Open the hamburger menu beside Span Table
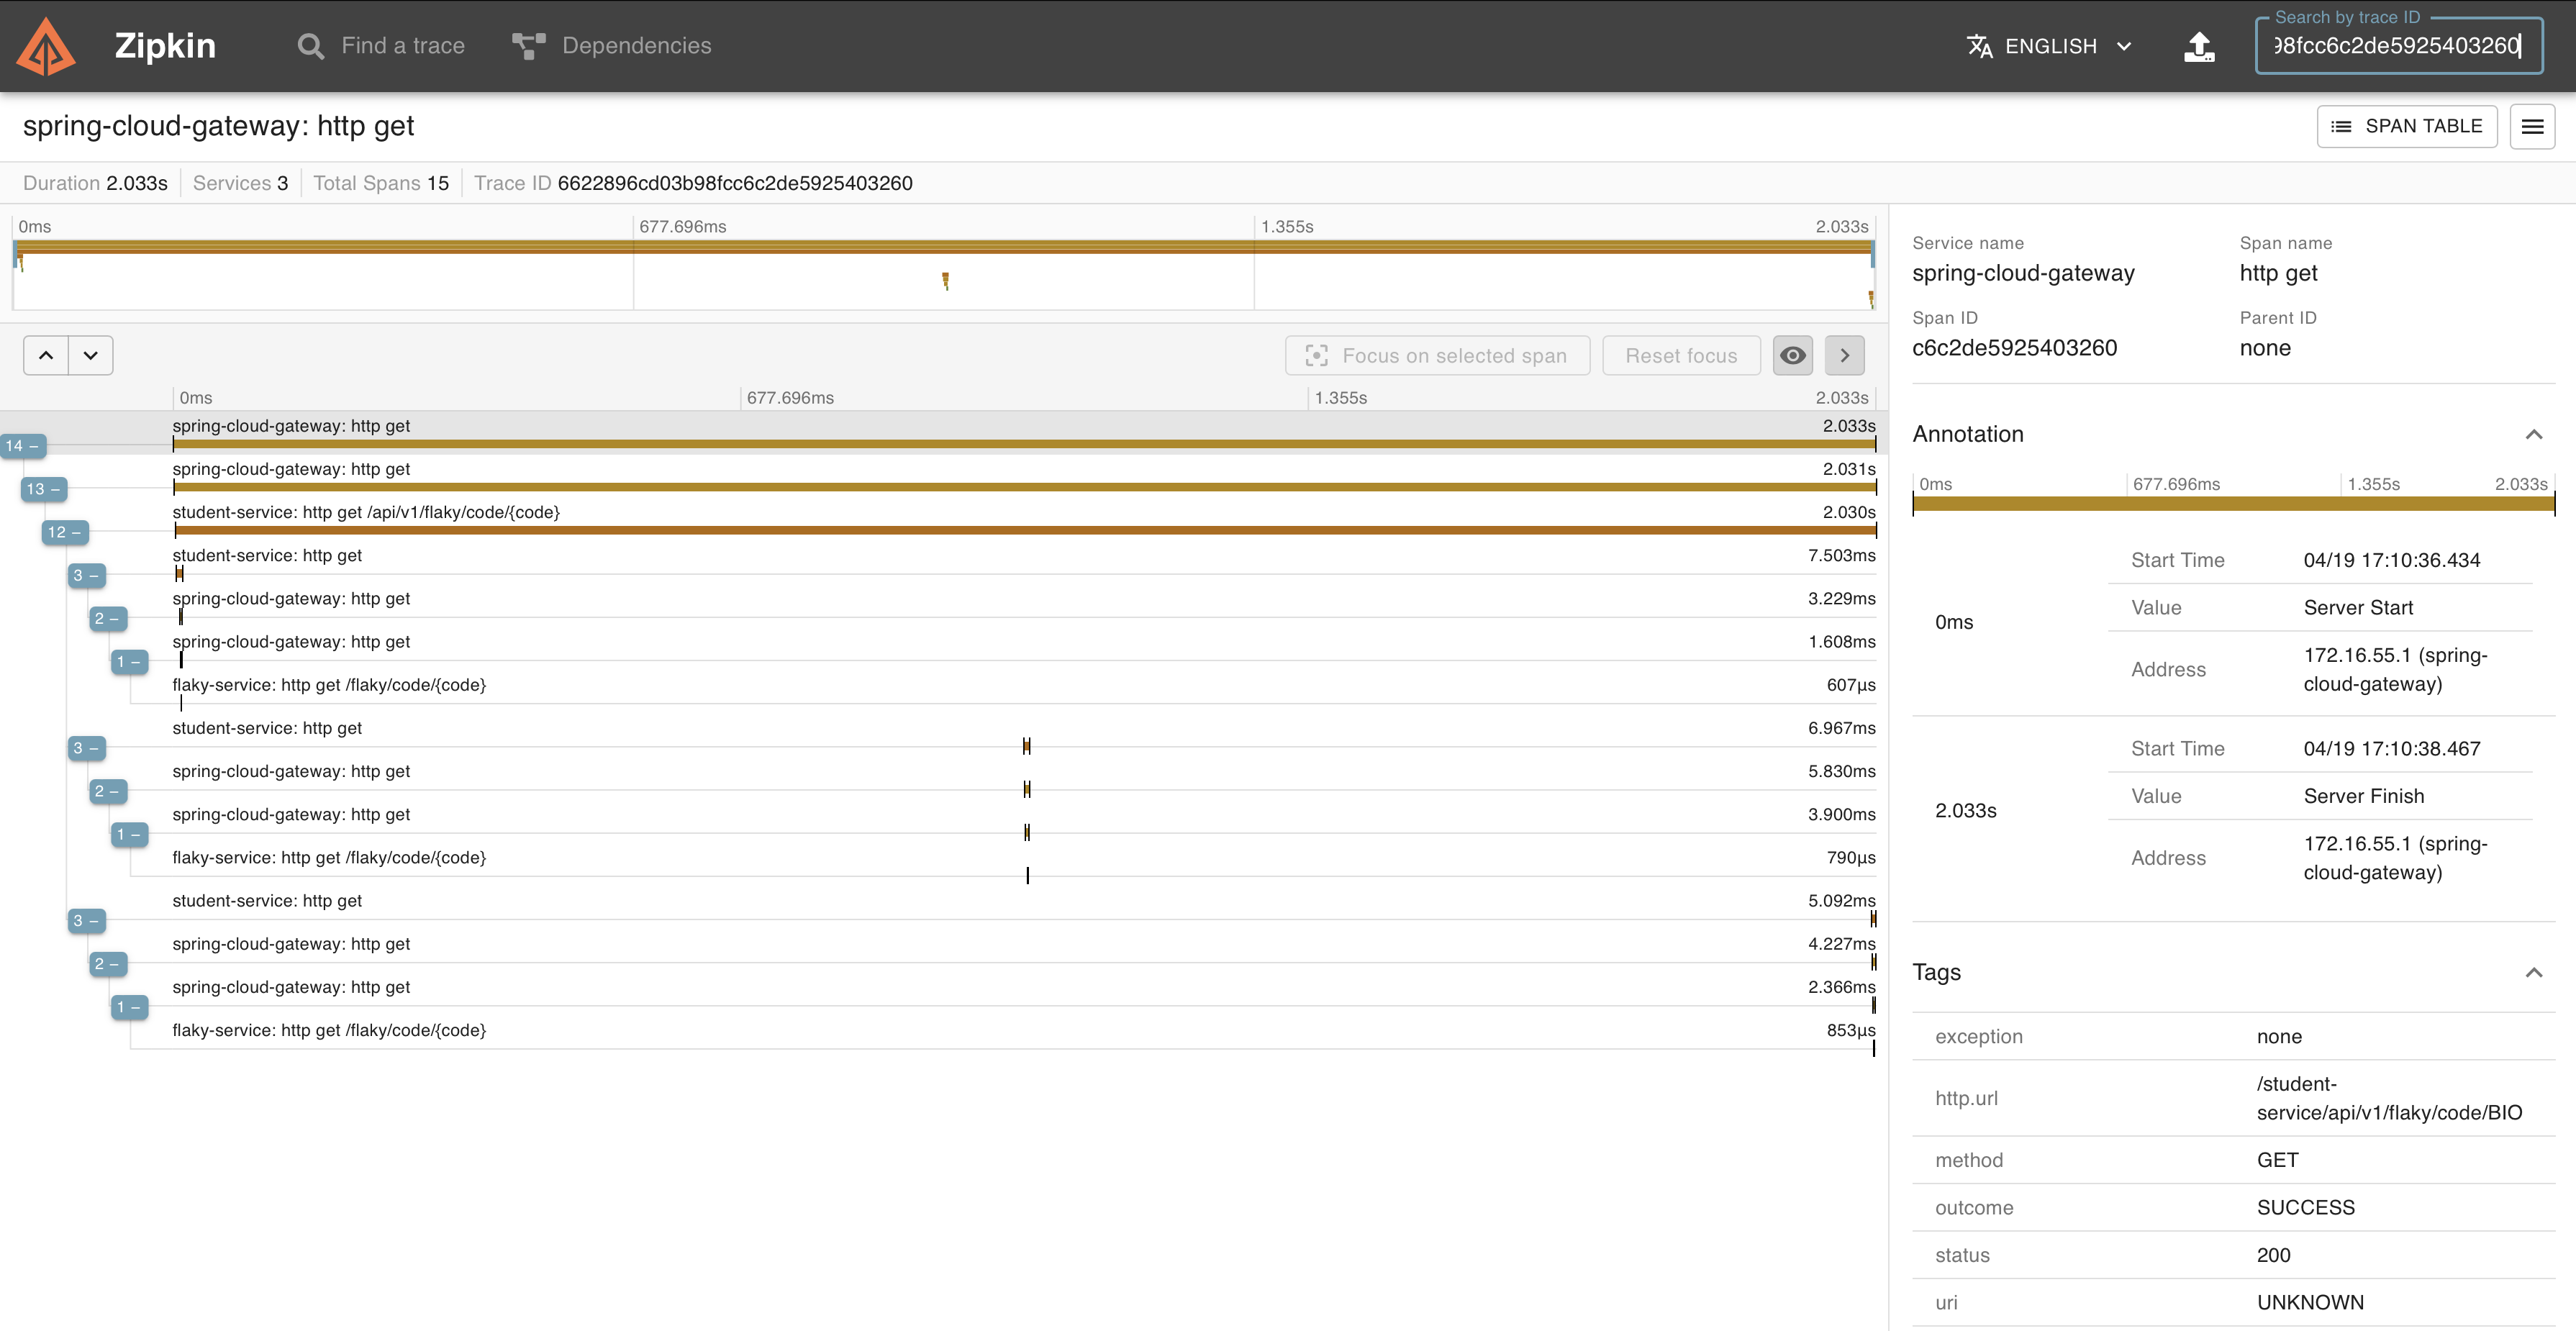This screenshot has height=1331, width=2576. tap(2531, 126)
